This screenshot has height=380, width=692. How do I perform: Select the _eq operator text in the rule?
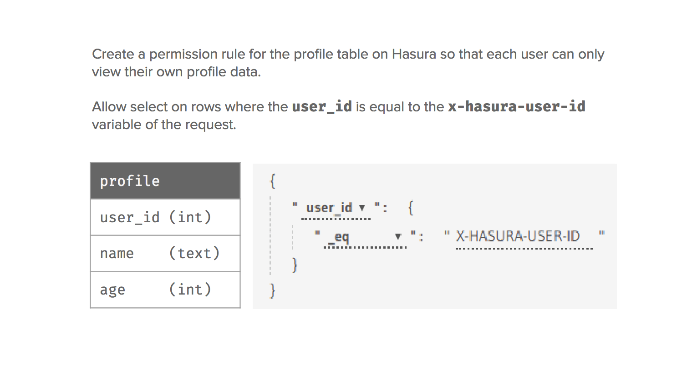(x=342, y=237)
